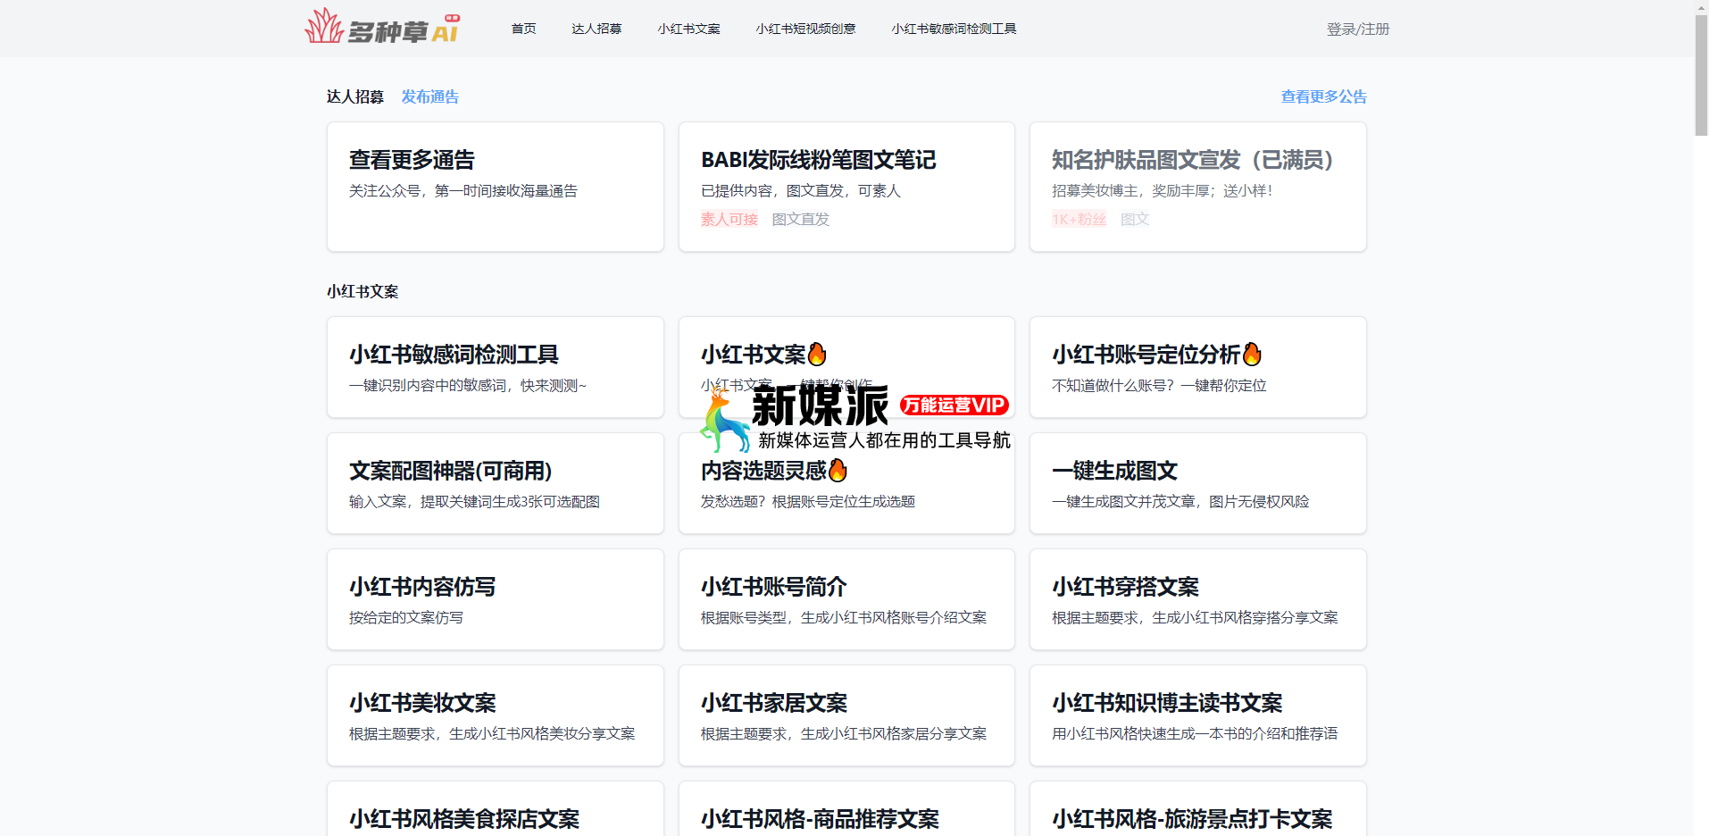Open the 小红书风格-旅游景点打卡文案 card
The image size is (1709, 836).
1198,809
